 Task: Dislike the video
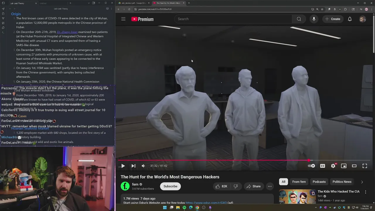[x=236, y=186]
